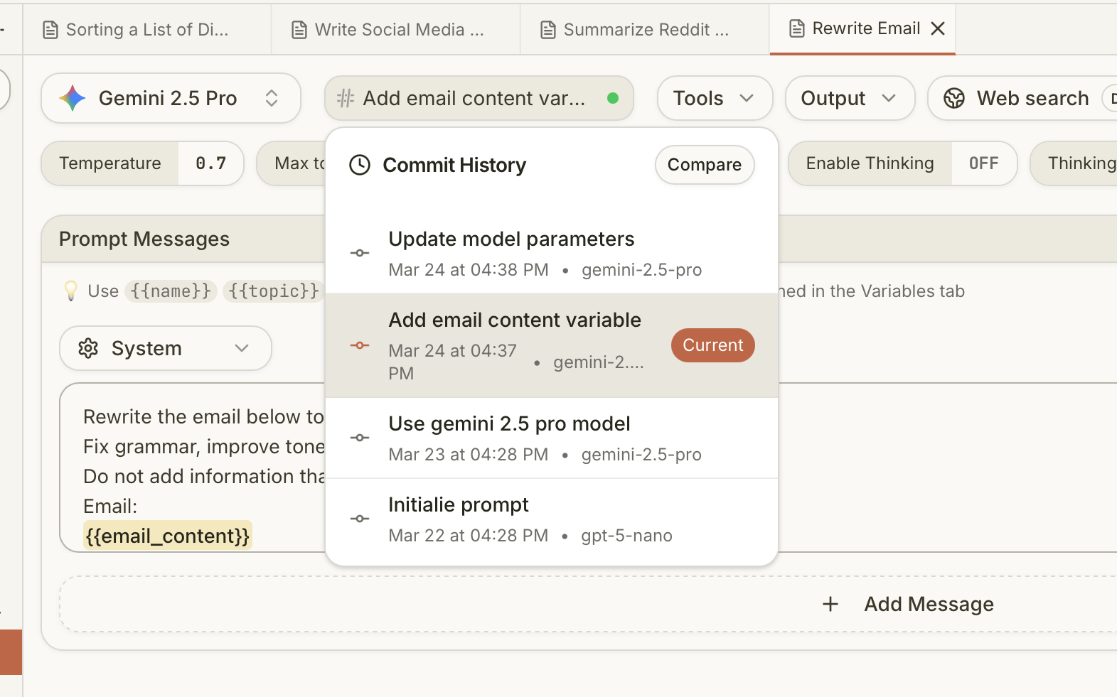Click the Max tokens parameter pill
This screenshot has width=1117, height=697.
(292, 163)
